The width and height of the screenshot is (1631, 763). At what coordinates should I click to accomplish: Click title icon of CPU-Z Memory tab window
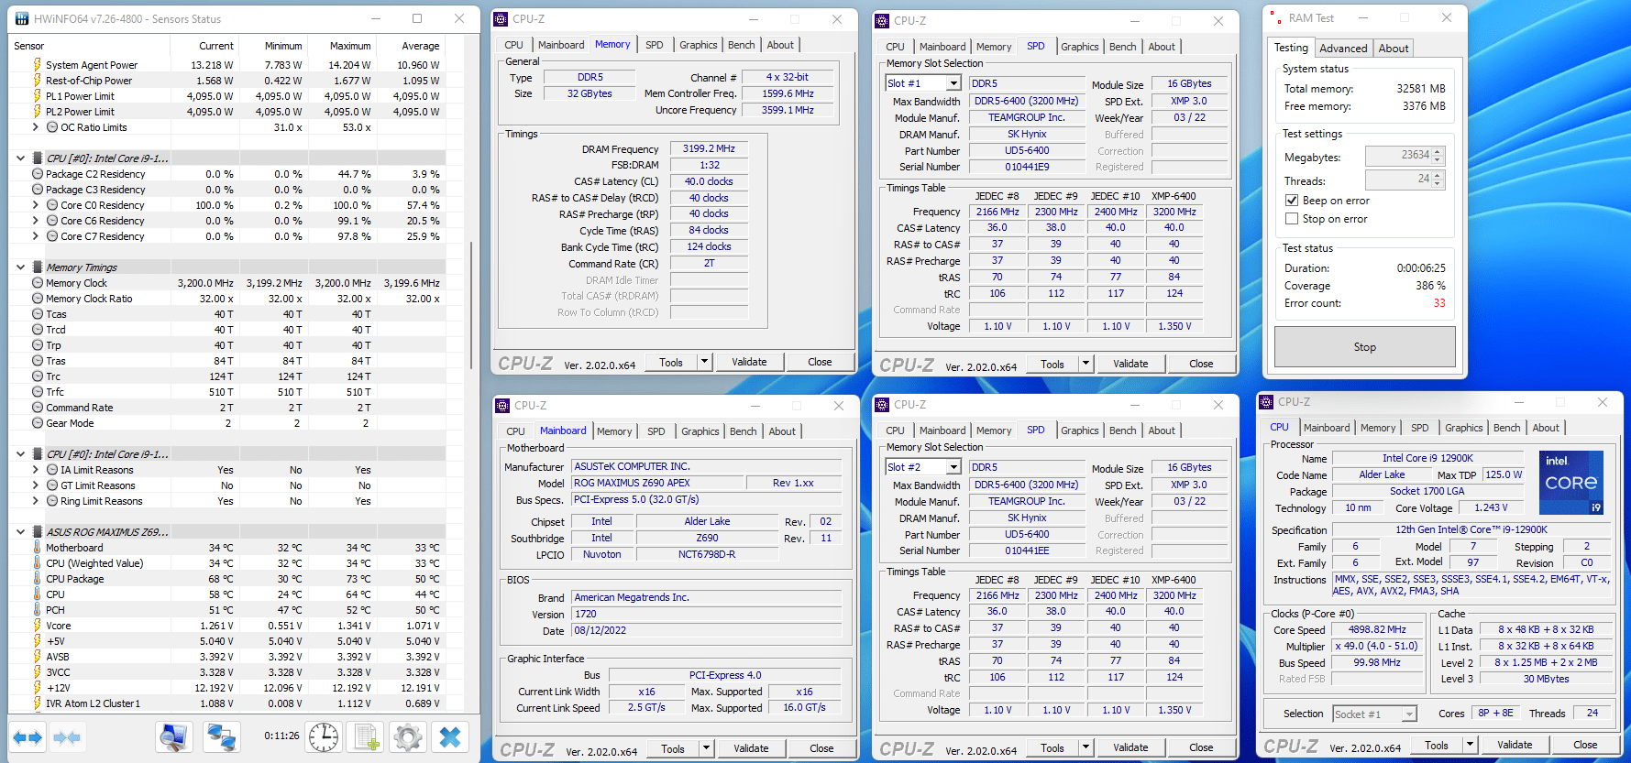pyautogui.click(x=501, y=19)
